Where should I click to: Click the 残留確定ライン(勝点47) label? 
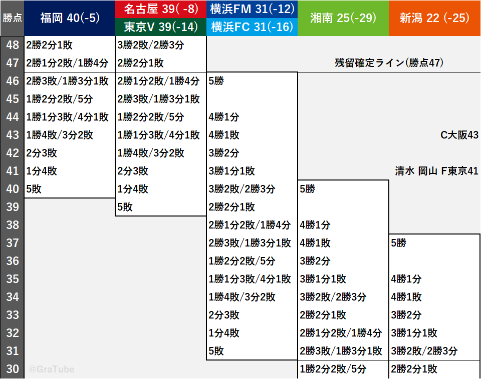(389, 63)
